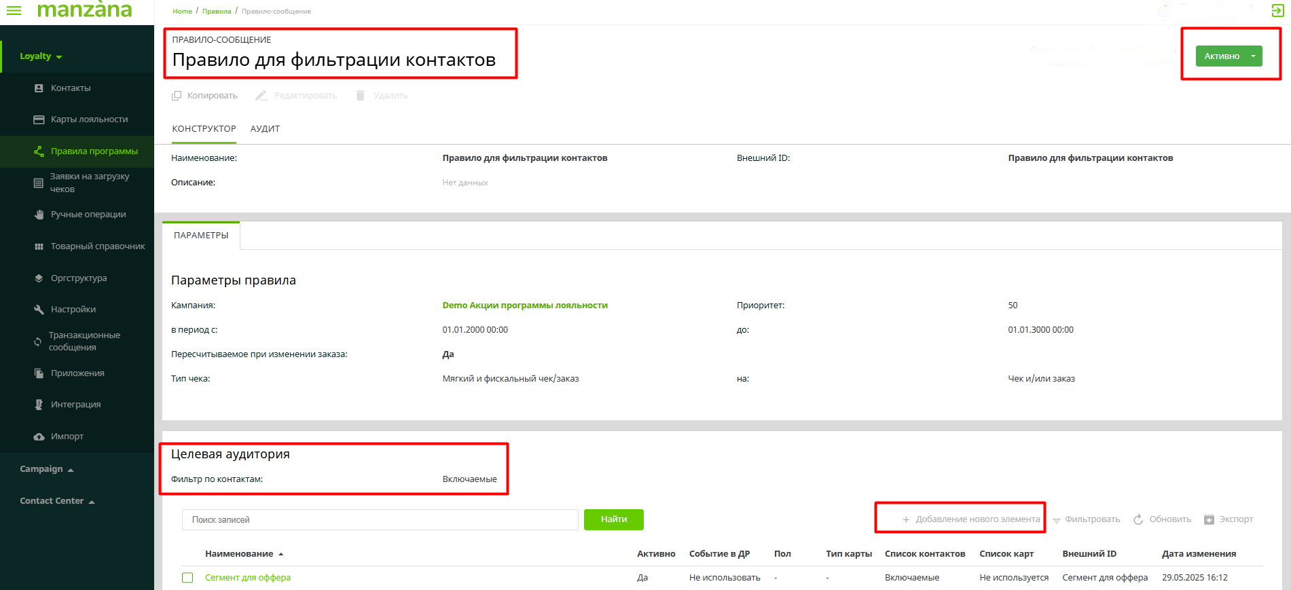Check the Сегмент для оффера row checkbox
The height and width of the screenshot is (590, 1291).
(x=187, y=578)
